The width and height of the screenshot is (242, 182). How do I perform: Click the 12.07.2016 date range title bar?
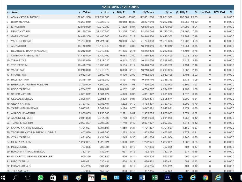click(x=120, y=7)
